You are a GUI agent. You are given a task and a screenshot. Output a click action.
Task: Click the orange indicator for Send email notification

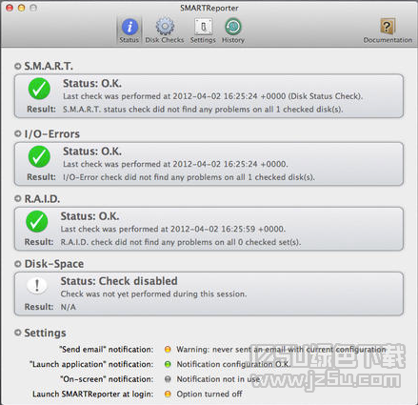[168, 350]
